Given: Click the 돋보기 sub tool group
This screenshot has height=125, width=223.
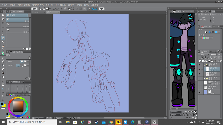Looking at the screenshot, I should (17, 15).
